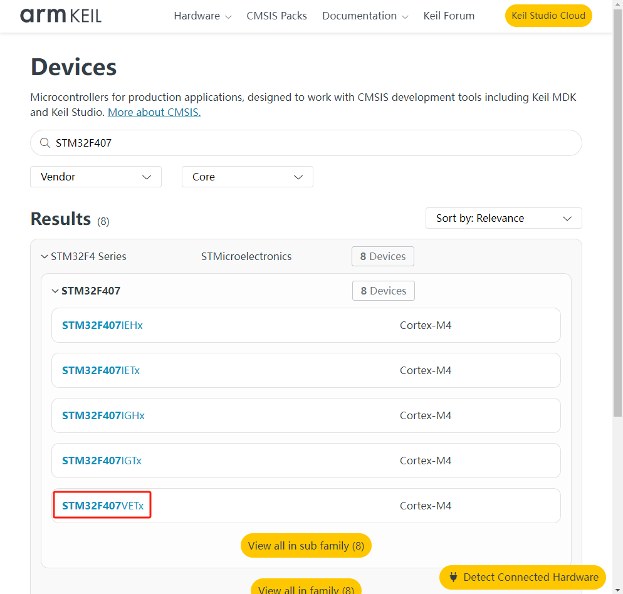The width and height of the screenshot is (623, 594).
Task: Click the vertical page scrollbar
Action: 617,214
